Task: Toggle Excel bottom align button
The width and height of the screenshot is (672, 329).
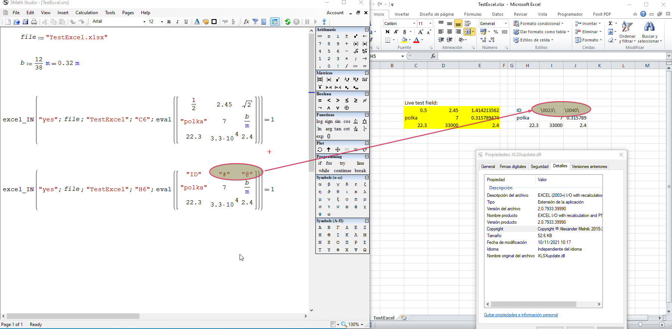Action: [458, 24]
